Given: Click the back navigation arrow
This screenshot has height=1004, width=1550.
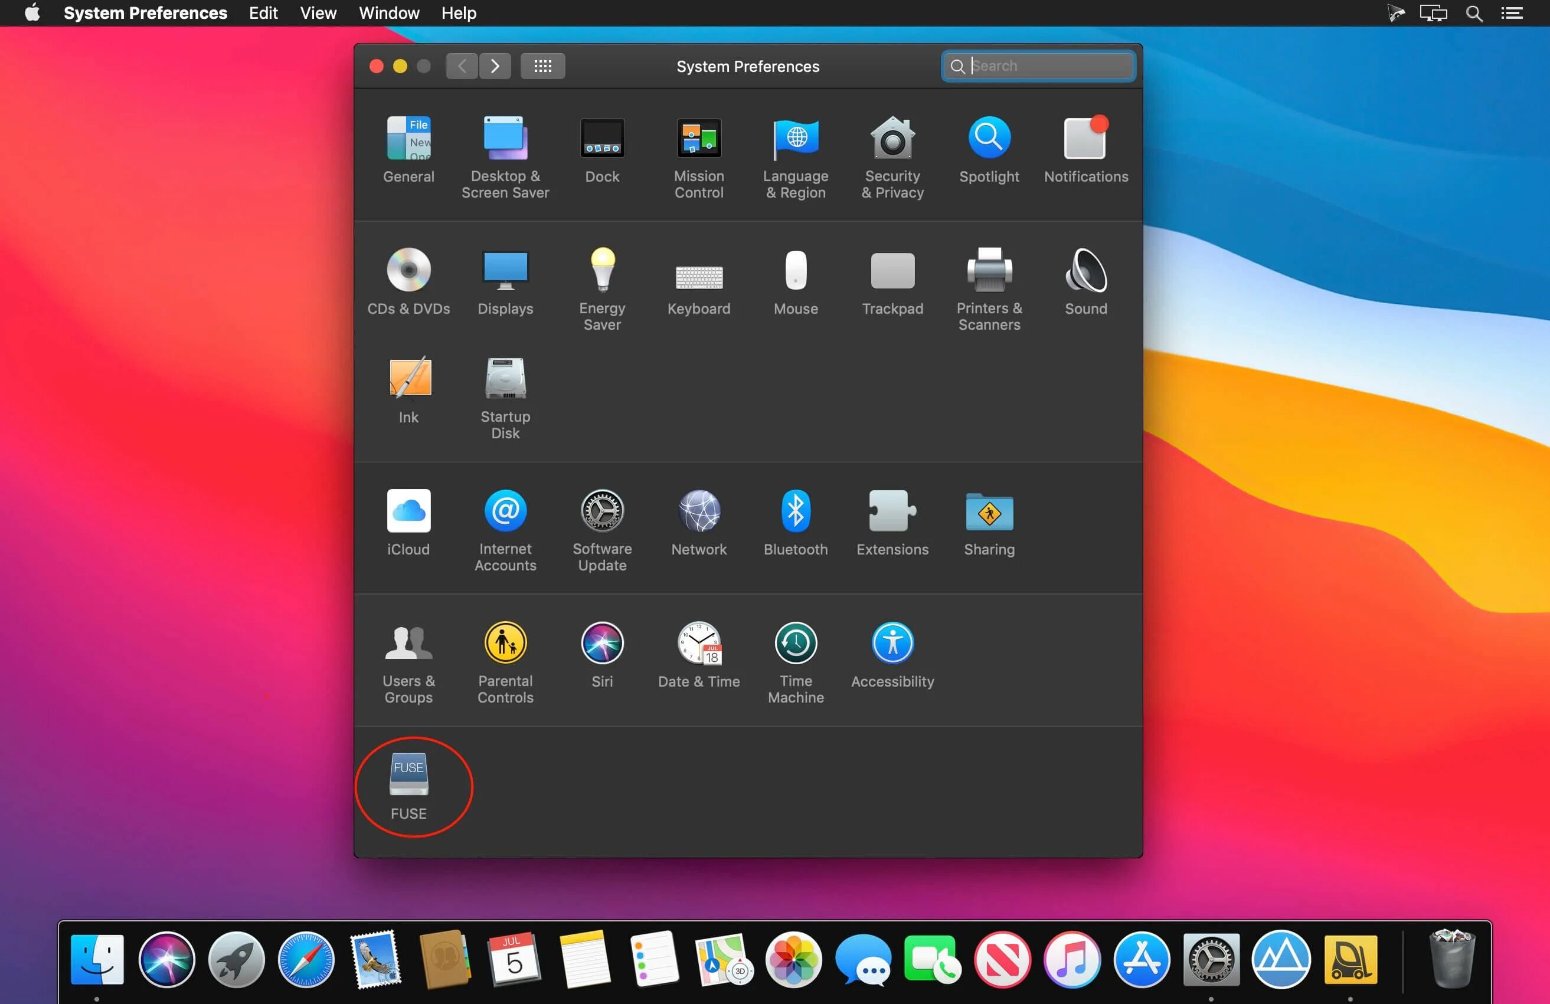Looking at the screenshot, I should click(462, 67).
